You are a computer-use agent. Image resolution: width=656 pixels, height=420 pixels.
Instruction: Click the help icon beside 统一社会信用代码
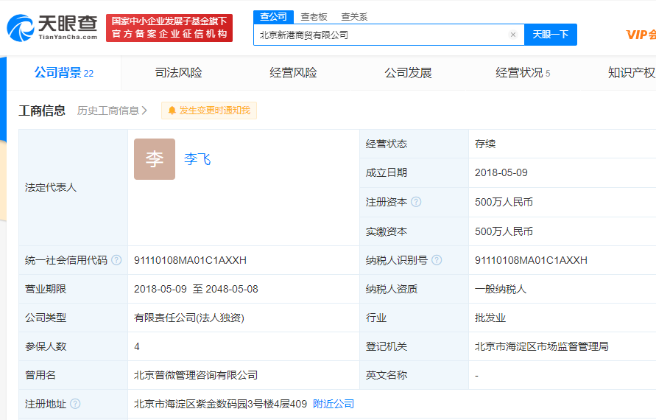(x=116, y=260)
